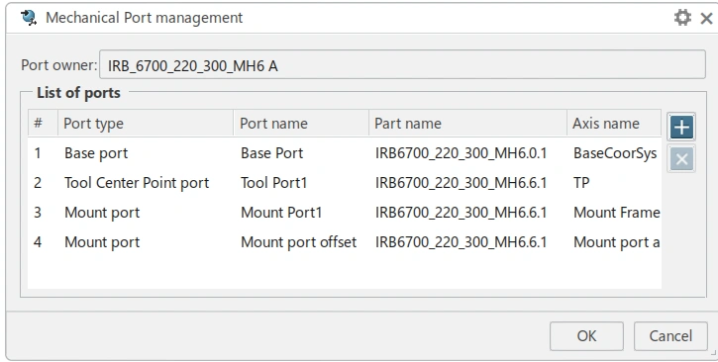Sort by the Port type column header
Image resolution: width=718 pixels, height=362 pixels.
point(146,123)
